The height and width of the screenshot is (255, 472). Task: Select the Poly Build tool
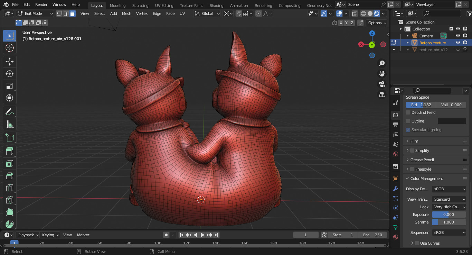pyautogui.click(x=10, y=212)
